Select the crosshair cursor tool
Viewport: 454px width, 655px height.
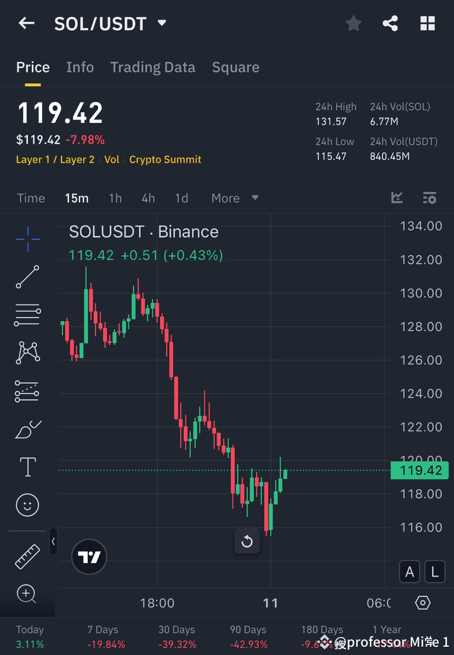point(27,239)
